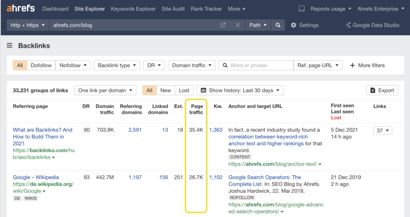Open Google Search Operators anchor link
The image size is (410, 217).
[x=265, y=181]
